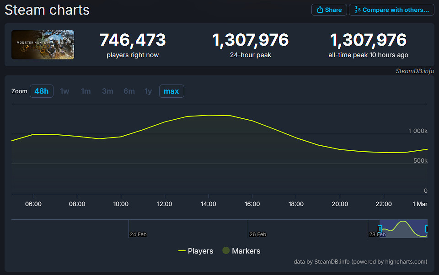Viewport: 439px width, 275px height.
Task: Open Compare with others option
Action: pos(391,10)
